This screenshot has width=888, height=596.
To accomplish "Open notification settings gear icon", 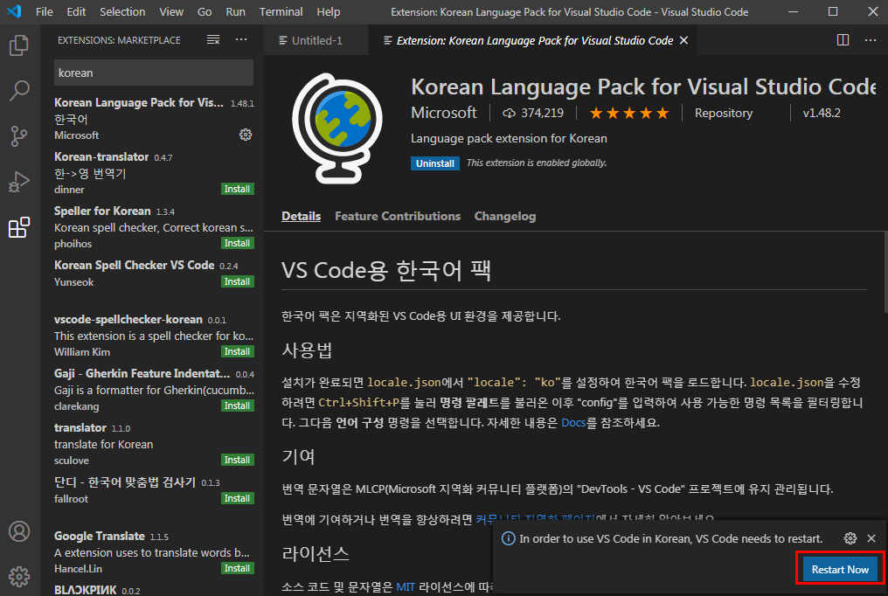I will coord(850,538).
